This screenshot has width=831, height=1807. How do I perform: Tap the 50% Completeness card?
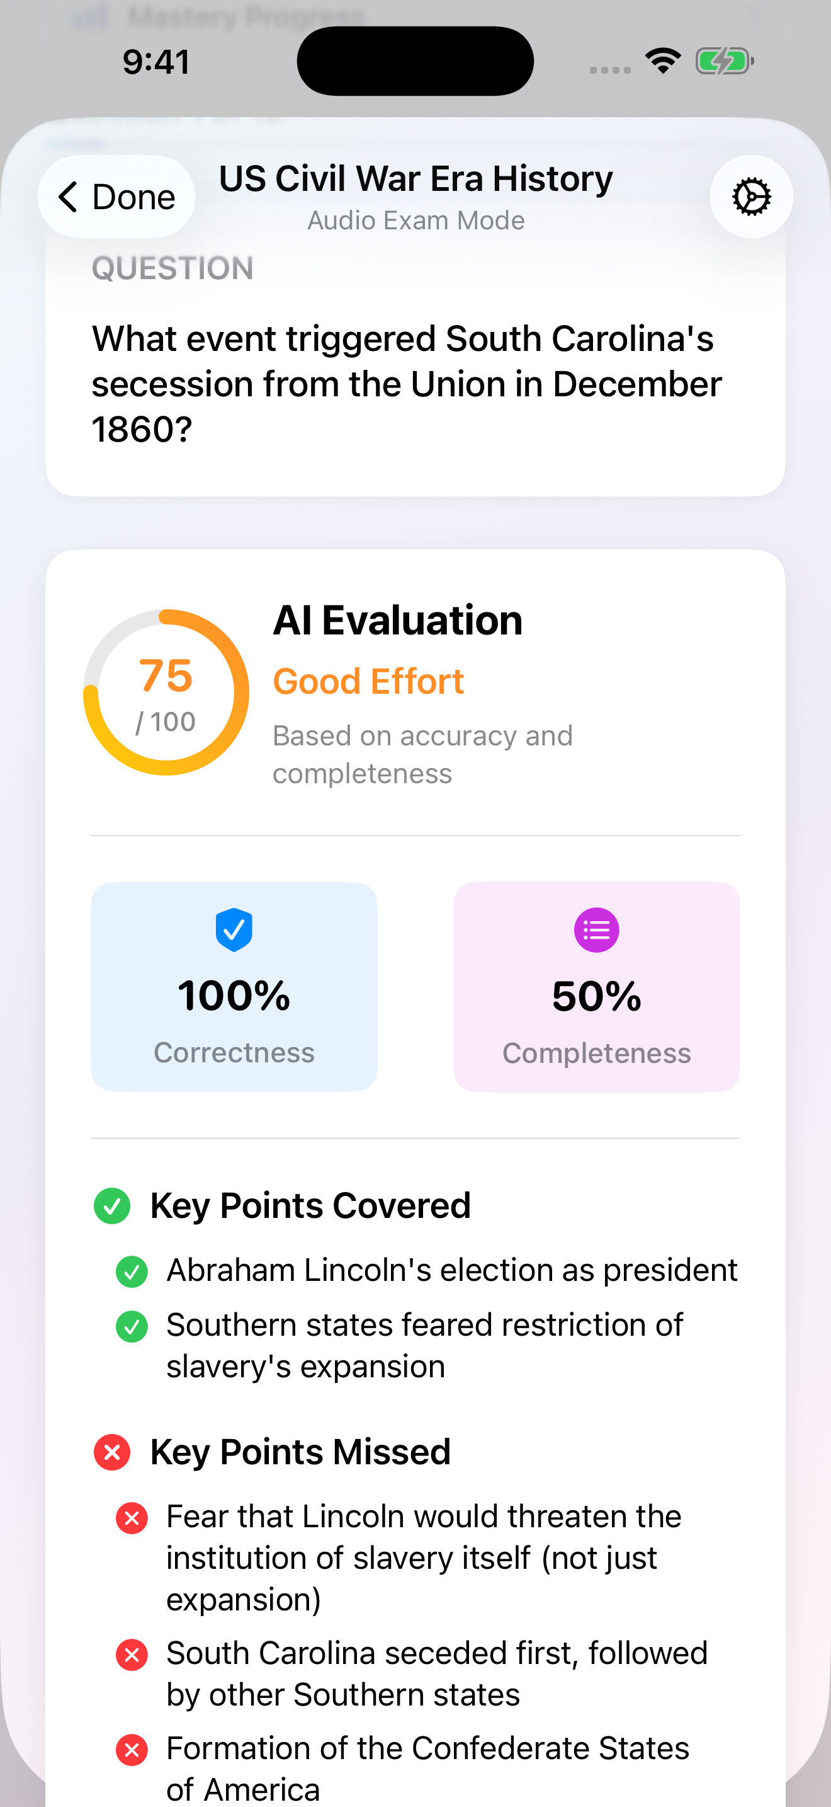[x=596, y=988]
